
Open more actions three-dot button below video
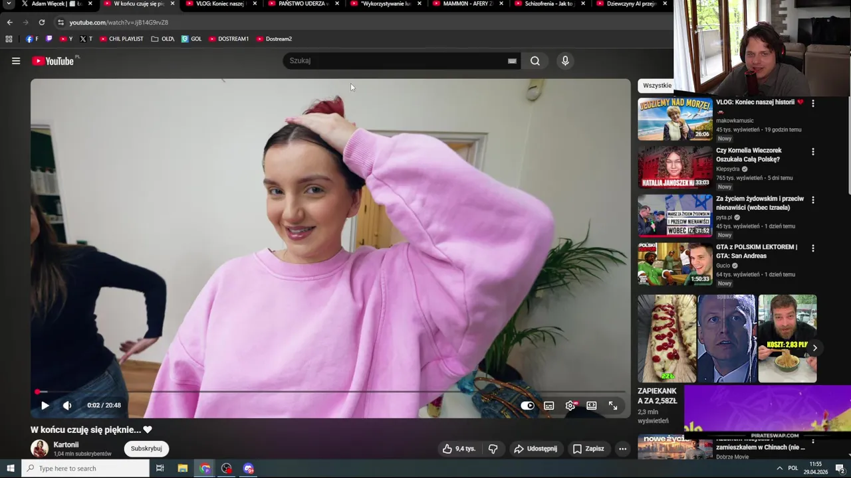pos(623,449)
